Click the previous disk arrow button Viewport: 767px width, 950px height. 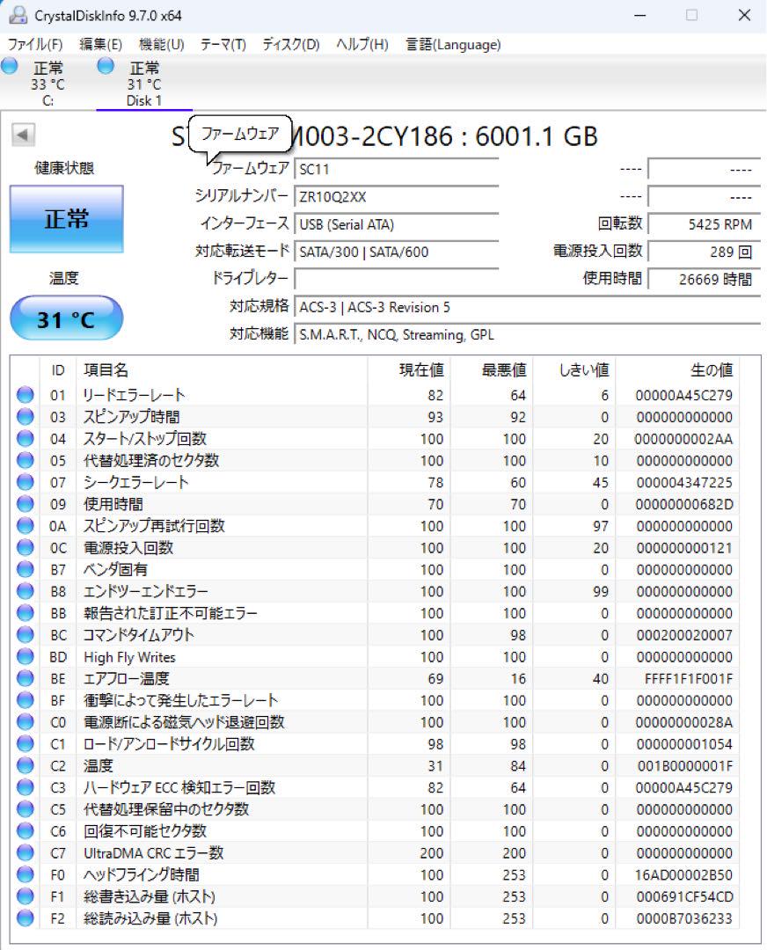(23, 135)
